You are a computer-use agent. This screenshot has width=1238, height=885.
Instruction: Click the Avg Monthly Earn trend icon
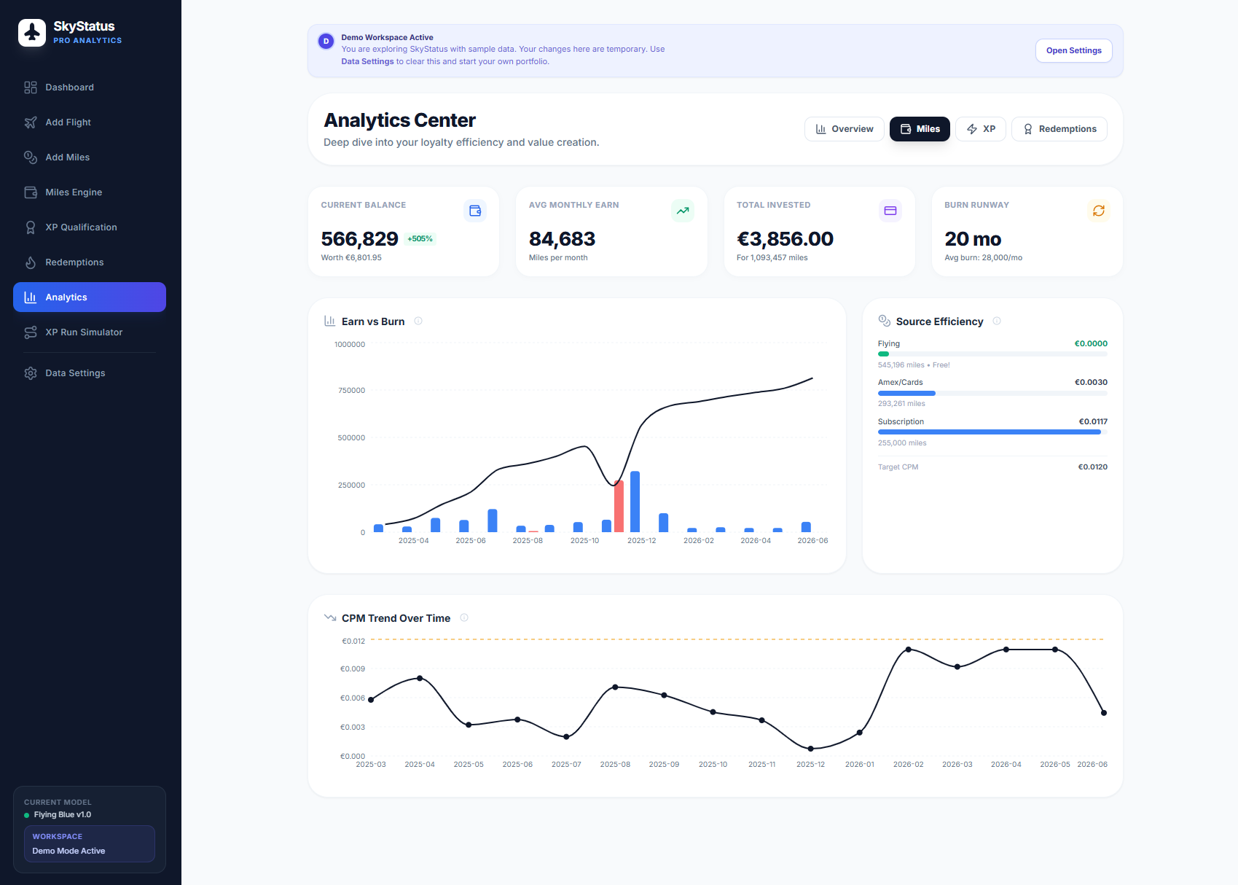pos(682,211)
